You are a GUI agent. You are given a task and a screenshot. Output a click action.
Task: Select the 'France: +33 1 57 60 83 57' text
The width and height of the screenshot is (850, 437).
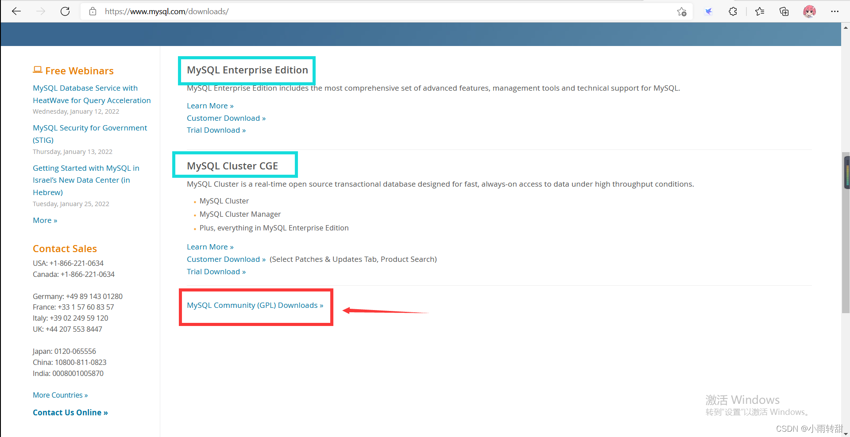coord(73,307)
